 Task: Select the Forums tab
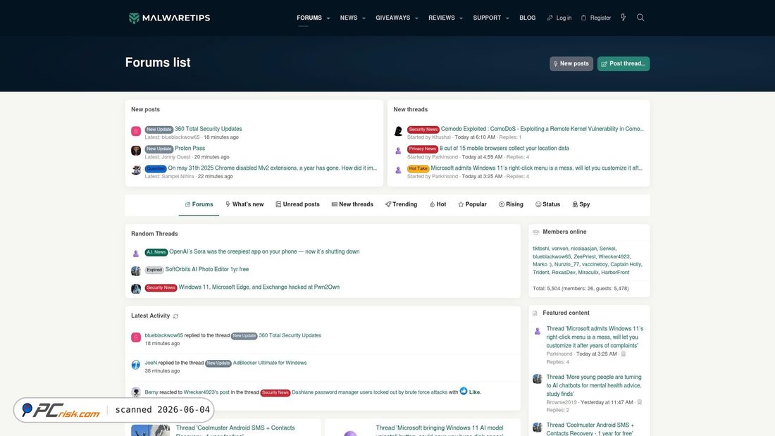click(199, 205)
